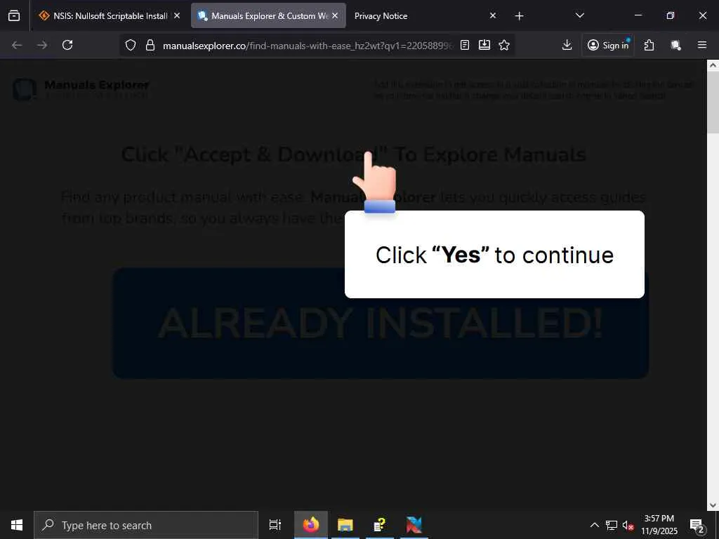Viewport: 719px width, 539px height.
Task: Close the Manuals Explorer tab
Action: (335, 15)
